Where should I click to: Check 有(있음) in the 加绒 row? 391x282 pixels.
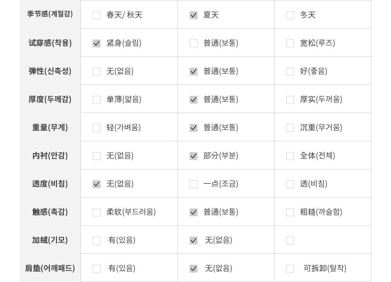[x=97, y=241]
